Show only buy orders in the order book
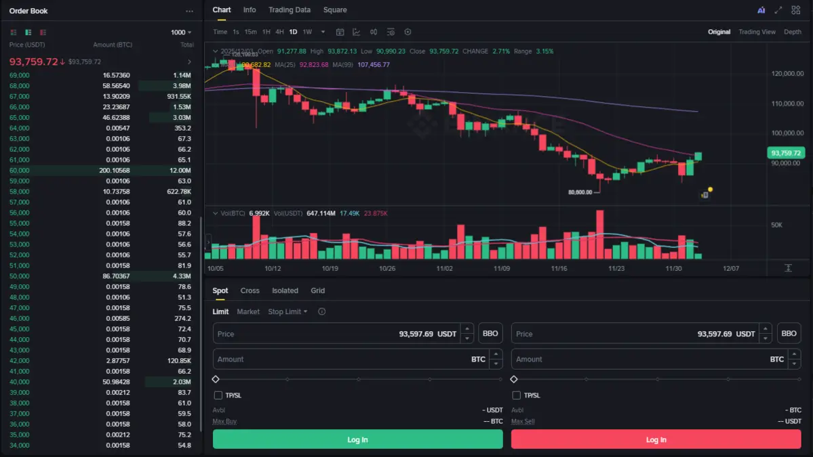The width and height of the screenshot is (813, 457). [28, 32]
